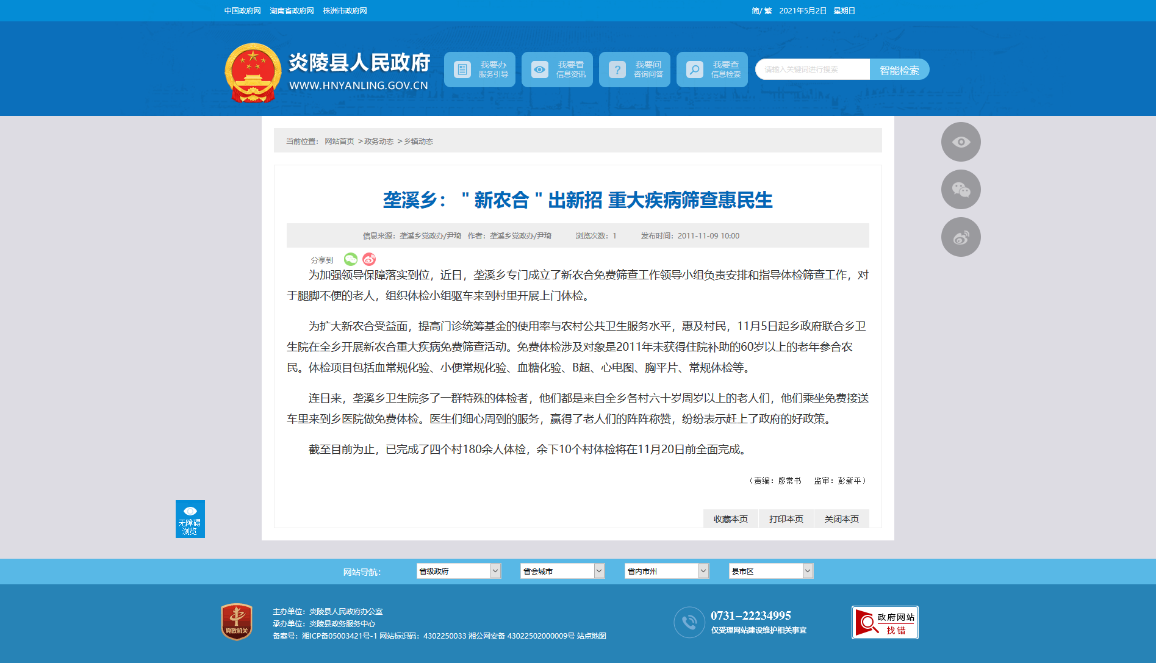Expand the 县市区 dropdown

770,571
